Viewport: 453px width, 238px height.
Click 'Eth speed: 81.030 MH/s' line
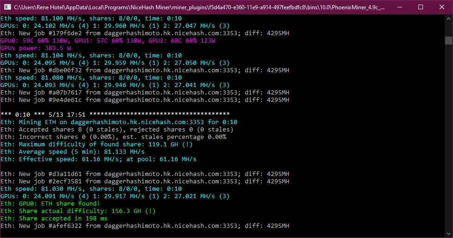(91, 189)
